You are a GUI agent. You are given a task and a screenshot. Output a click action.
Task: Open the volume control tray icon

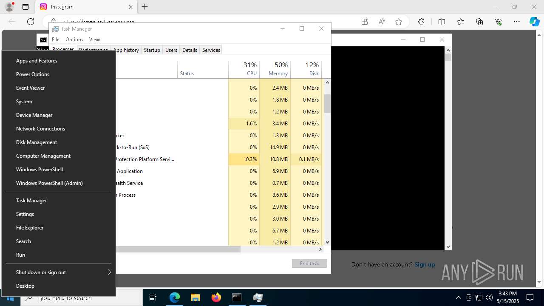tap(489, 298)
